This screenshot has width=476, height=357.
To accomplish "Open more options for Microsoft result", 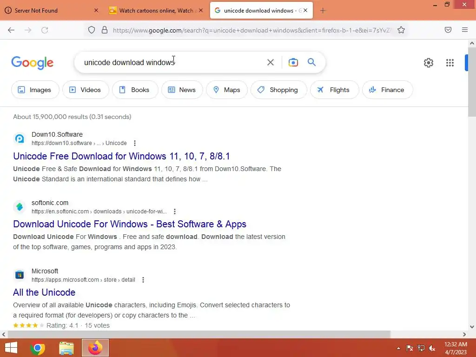I will point(143,279).
